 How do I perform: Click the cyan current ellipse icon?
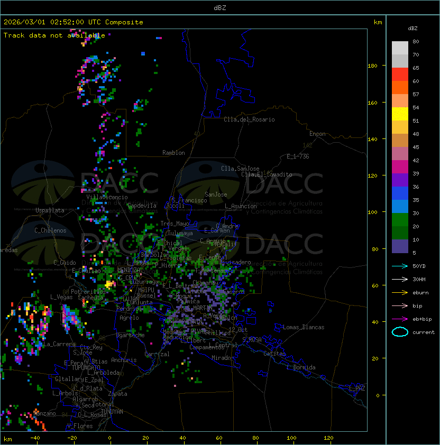(x=400, y=332)
